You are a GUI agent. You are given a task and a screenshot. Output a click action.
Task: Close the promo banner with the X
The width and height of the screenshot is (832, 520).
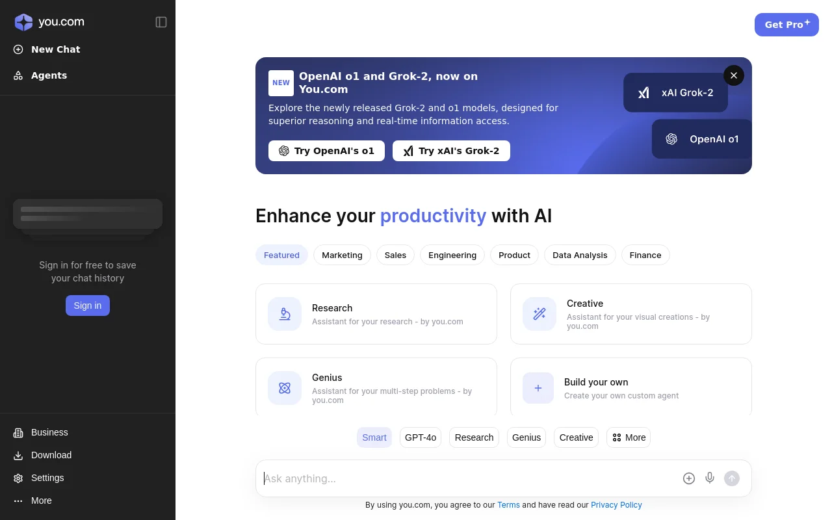(x=733, y=75)
